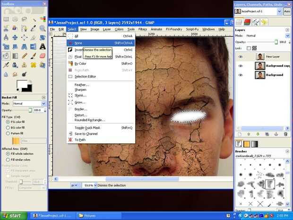
Task: Hide the Background copy layer via eye
Action: coord(241,66)
